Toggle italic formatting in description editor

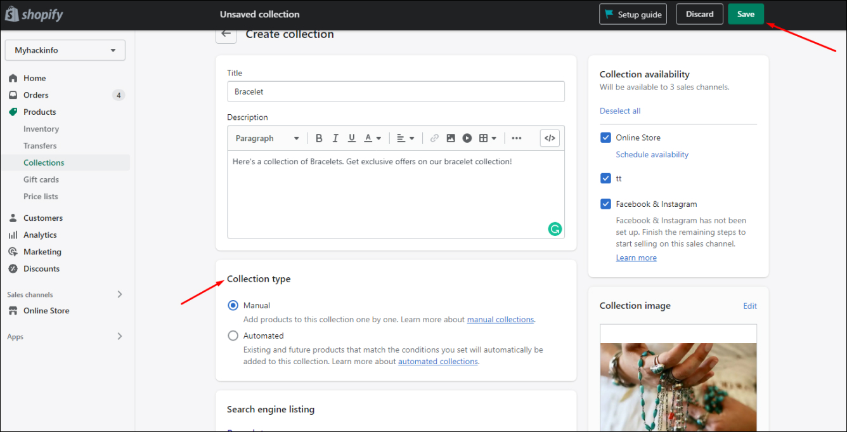coord(335,138)
